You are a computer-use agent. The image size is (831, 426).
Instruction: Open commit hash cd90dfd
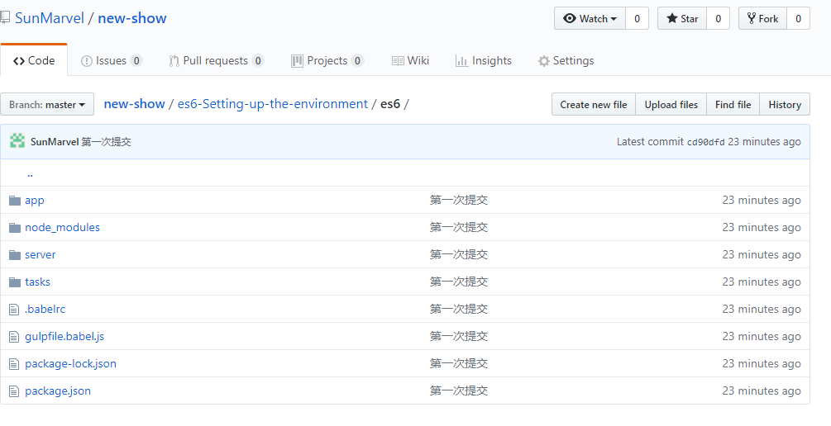click(705, 142)
